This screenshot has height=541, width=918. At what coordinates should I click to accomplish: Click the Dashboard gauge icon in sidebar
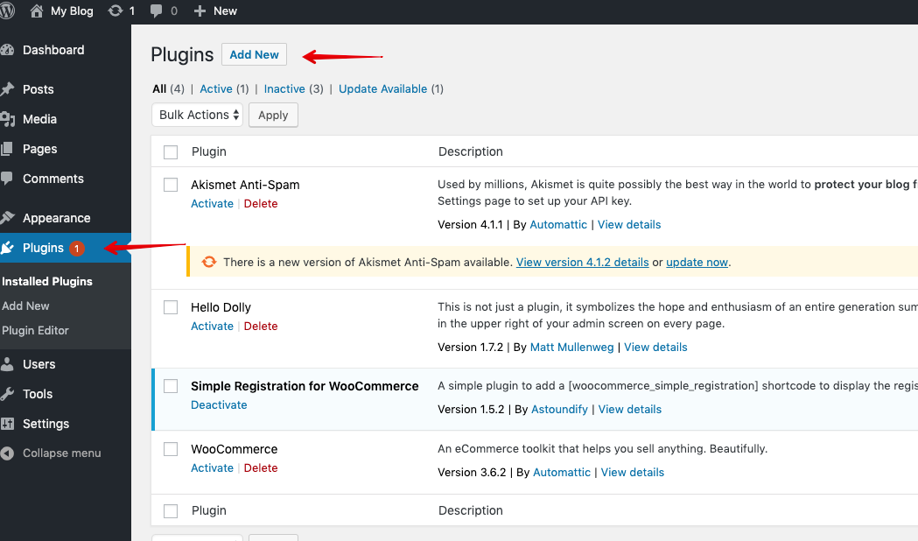coord(8,50)
